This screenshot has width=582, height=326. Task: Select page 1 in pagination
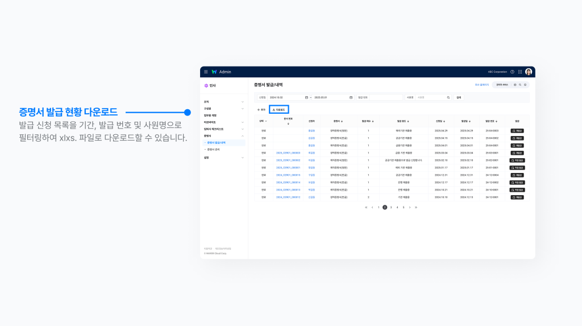379,208
